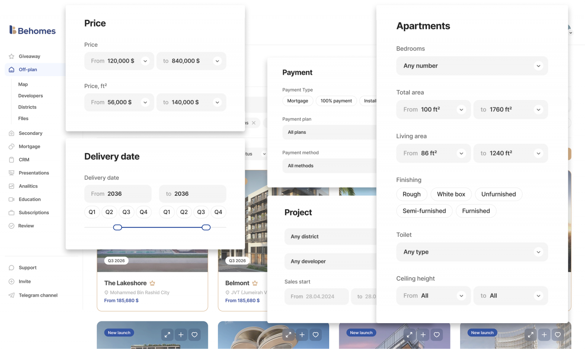Open the Bedrooms Any number dropdown
This screenshot has height=349, width=585.
(x=472, y=66)
